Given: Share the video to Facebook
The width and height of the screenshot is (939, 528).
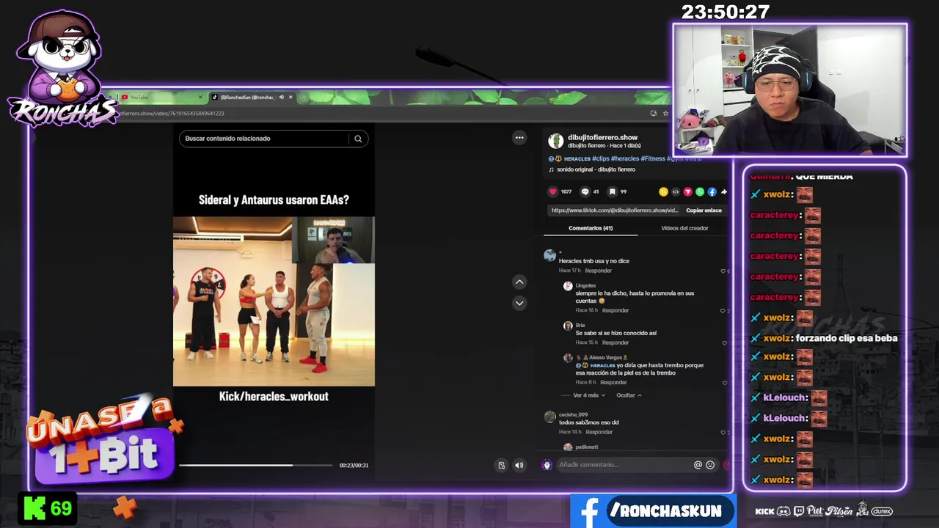Looking at the screenshot, I should [x=712, y=192].
